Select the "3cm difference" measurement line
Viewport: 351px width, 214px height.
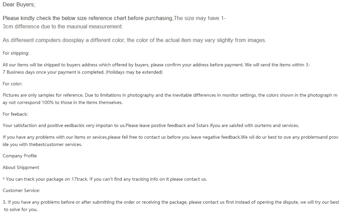[63, 26]
